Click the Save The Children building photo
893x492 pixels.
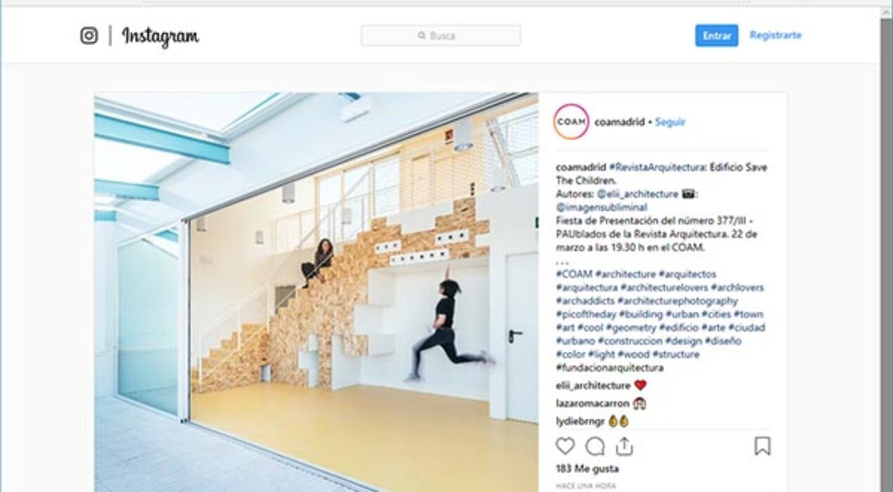click(316, 292)
